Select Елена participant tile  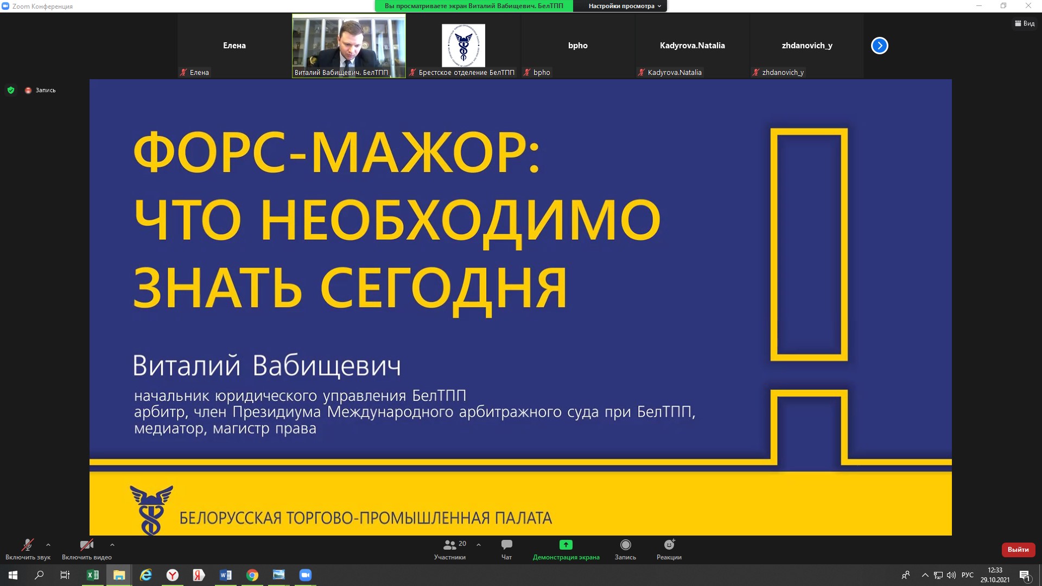234,46
